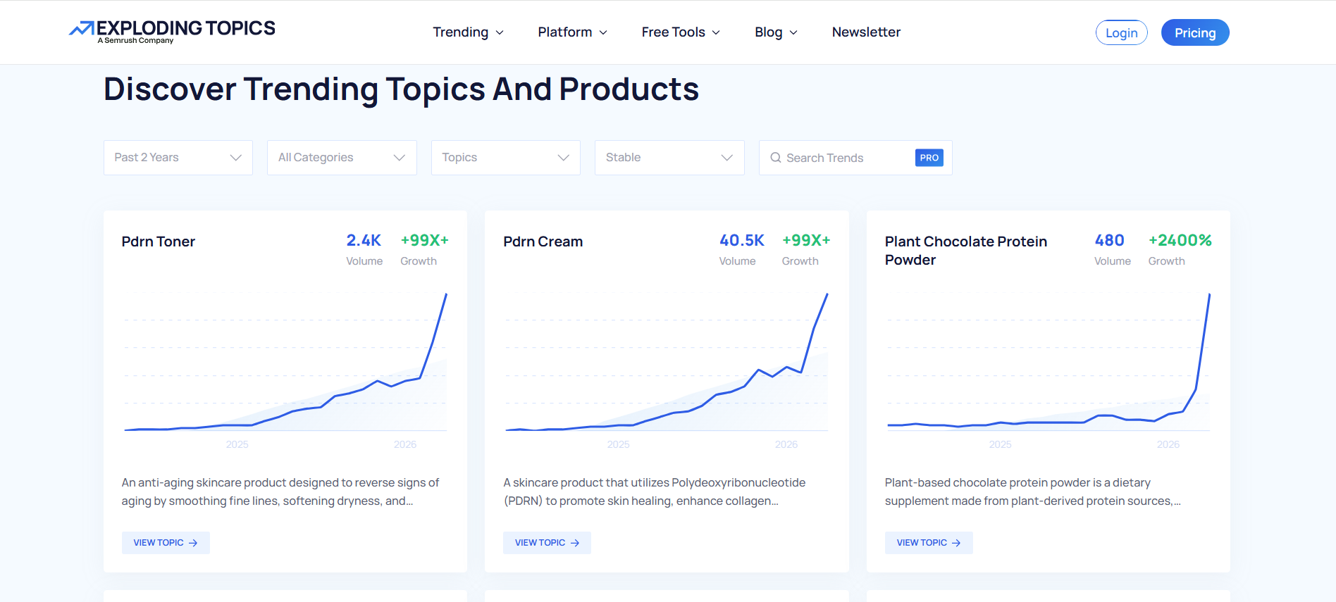Click the Exploding Topics logo

click(172, 32)
